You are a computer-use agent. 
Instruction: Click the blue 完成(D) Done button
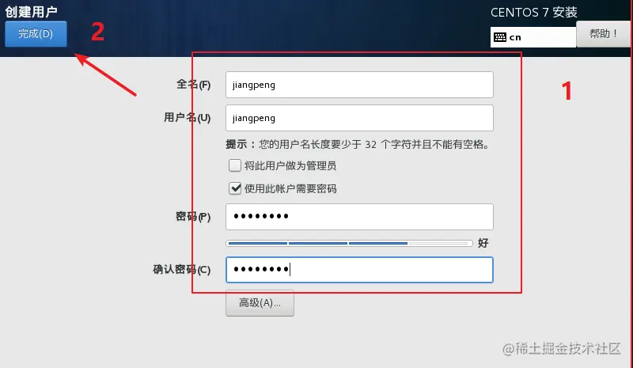coord(36,34)
